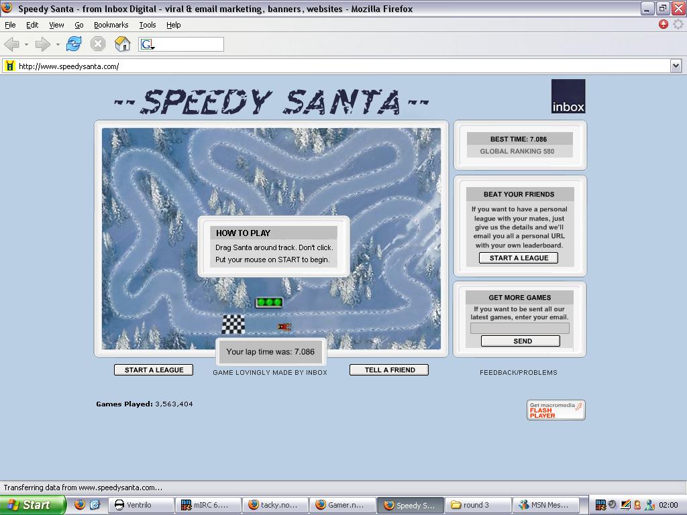Click the grey circular tray icon beside the mIRC tray icon
This screenshot has width=687, height=515.
tap(613, 505)
